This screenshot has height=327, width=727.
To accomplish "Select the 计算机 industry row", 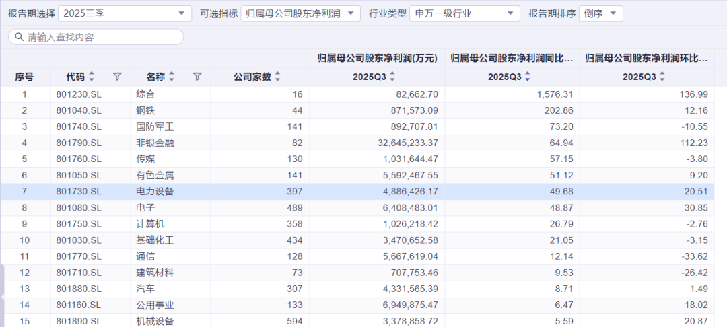I will tap(357, 224).
